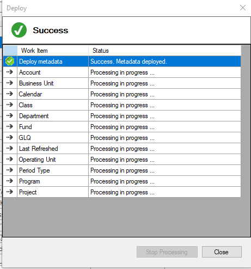The image size is (251, 269).
Task: Click the large green Success checkmark icon
Action: [19, 30]
